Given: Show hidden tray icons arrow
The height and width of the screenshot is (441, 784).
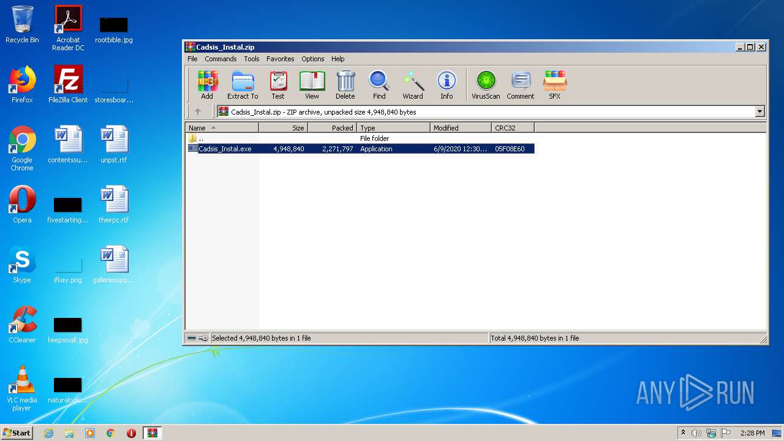Looking at the screenshot, I should coord(684,433).
